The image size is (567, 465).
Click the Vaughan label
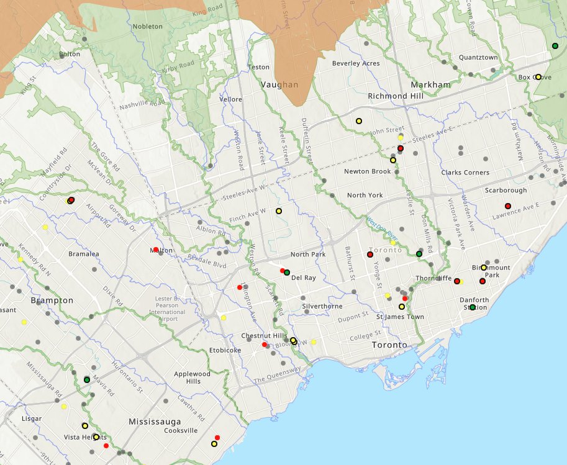[x=279, y=84]
